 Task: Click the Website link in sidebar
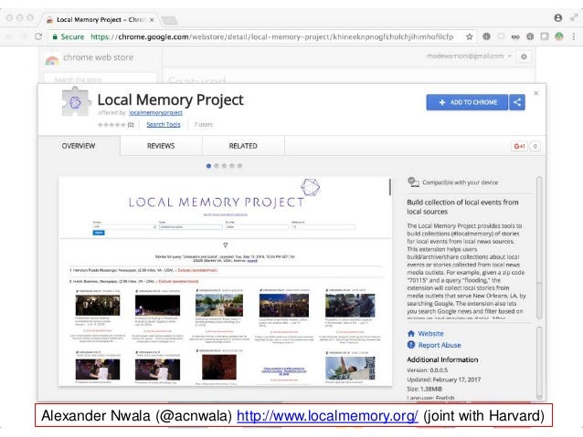(x=430, y=334)
